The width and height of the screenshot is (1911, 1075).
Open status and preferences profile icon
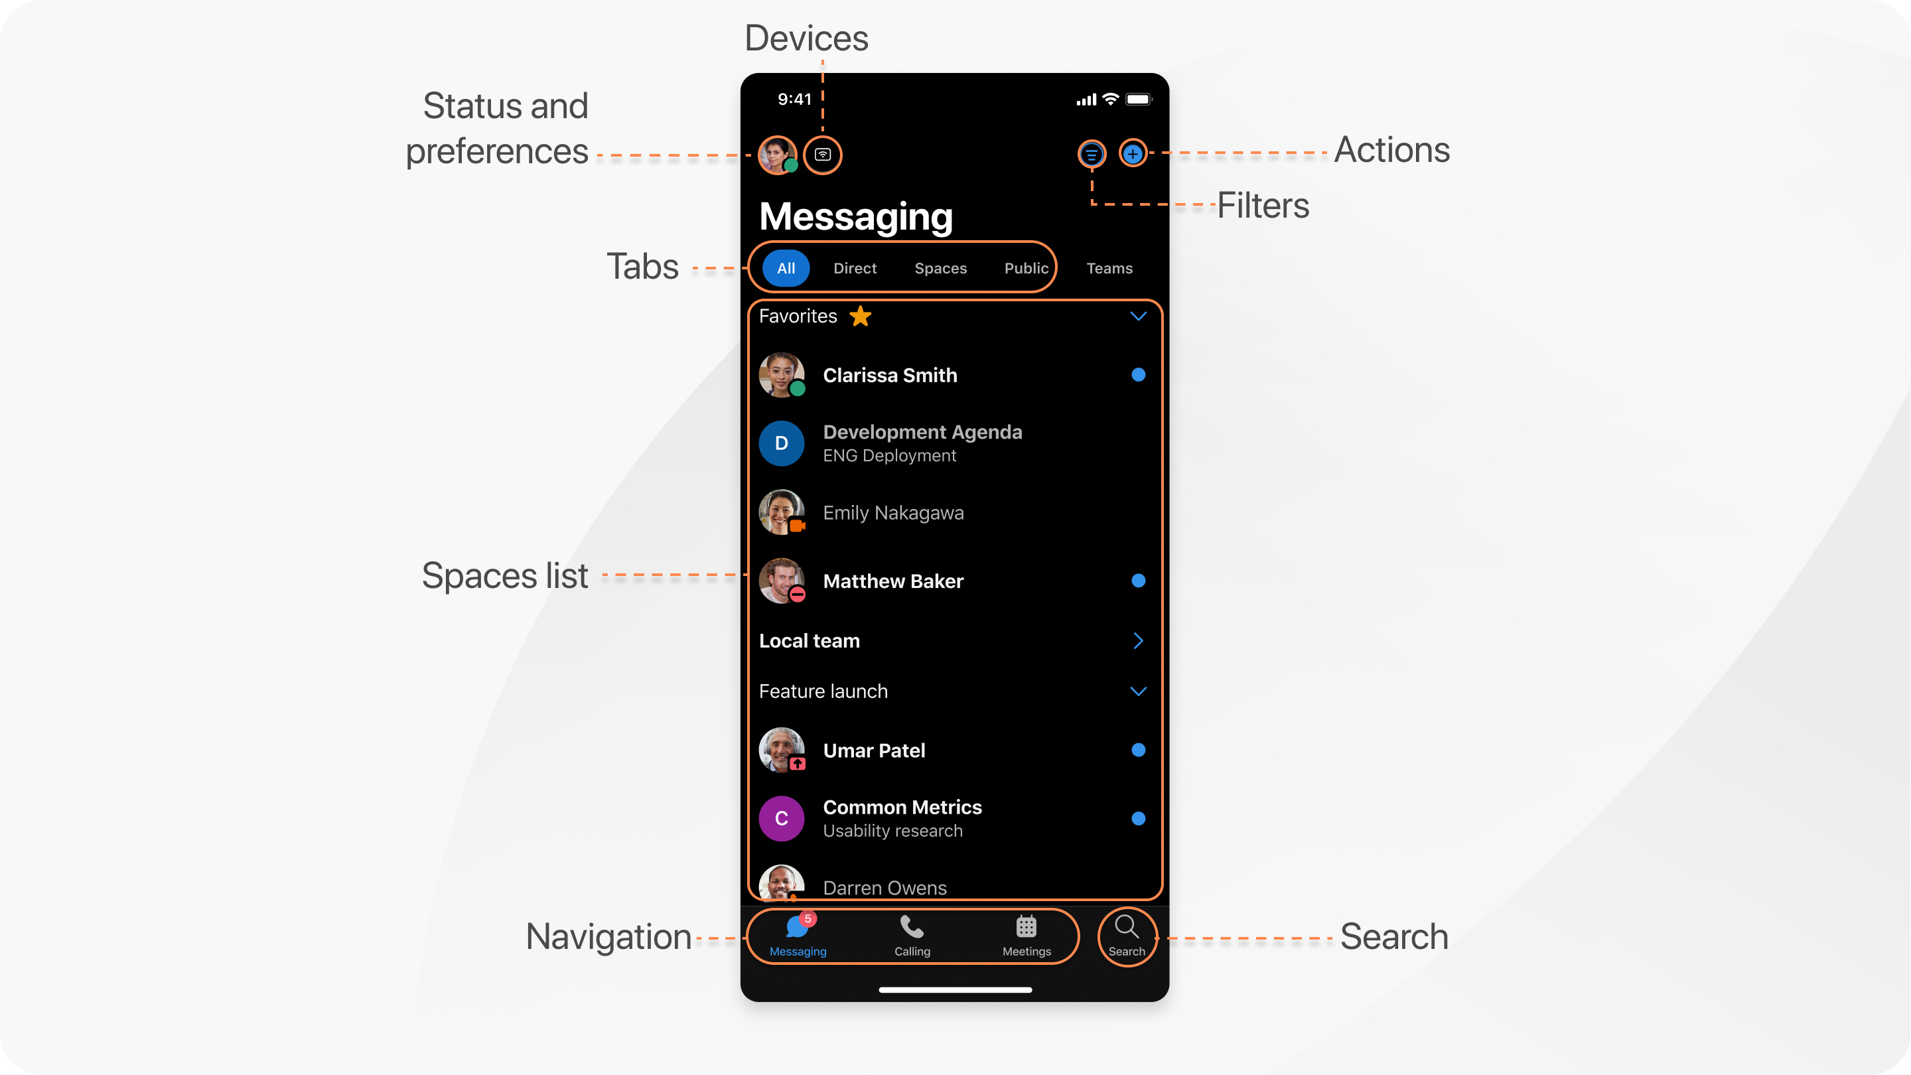tap(776, 155)
